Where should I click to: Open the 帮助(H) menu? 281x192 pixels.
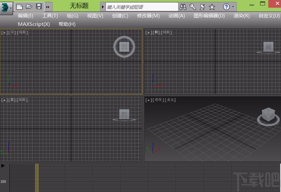click(x=67, y=24)
